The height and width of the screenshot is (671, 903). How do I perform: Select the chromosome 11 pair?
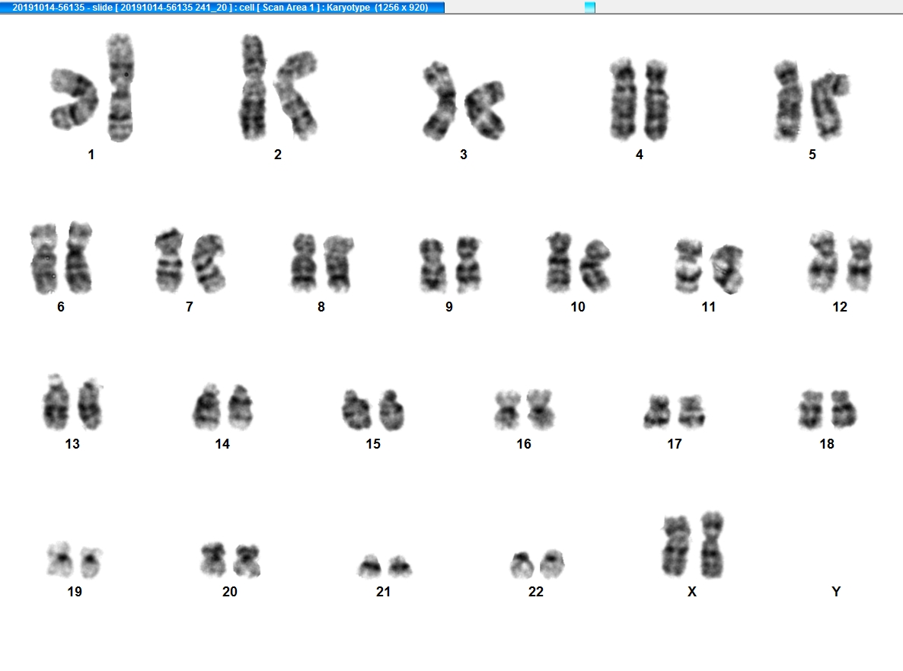click(710, 266)
